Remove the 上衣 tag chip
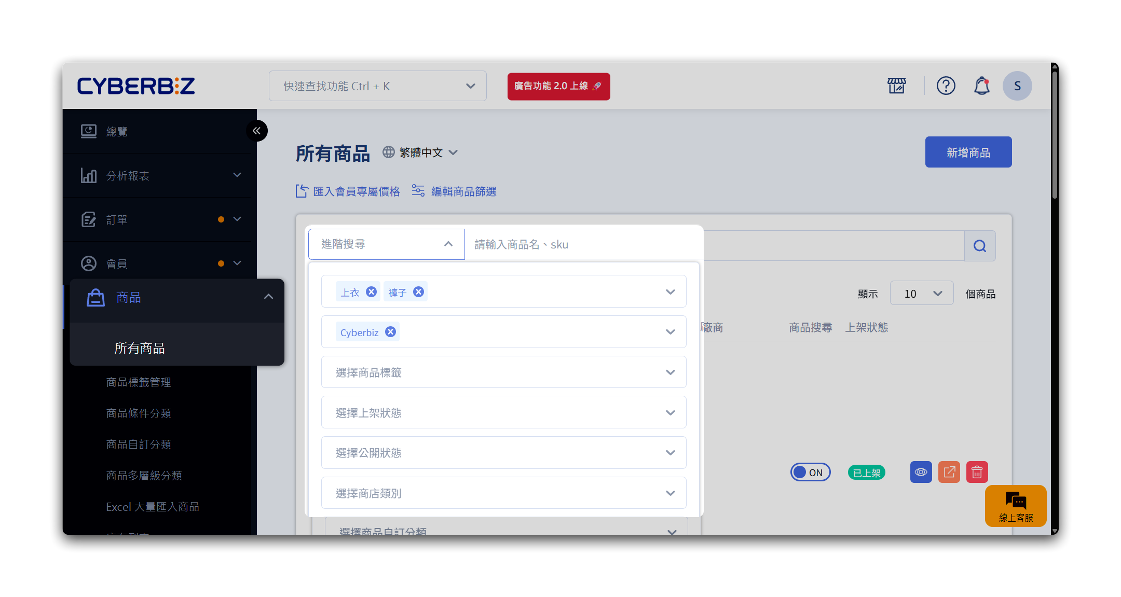Image resolution: width=1121 pixels, height=597 pixels. [371, 292]
